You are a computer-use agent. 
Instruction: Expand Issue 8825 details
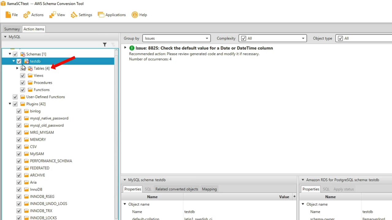point(125,48)
